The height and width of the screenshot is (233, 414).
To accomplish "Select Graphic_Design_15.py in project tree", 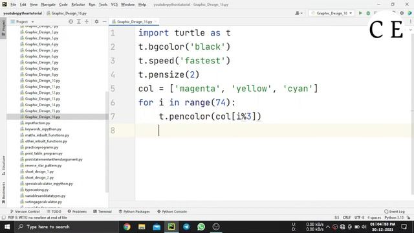I will 43,111.
